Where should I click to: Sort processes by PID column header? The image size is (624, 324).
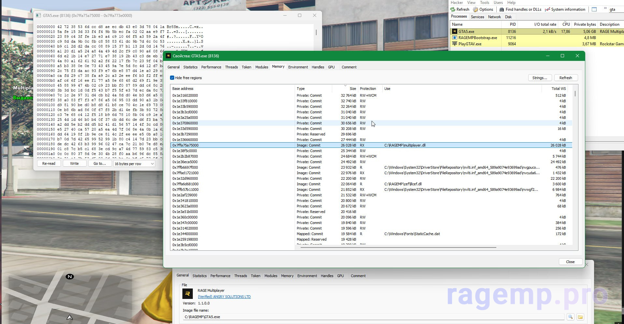509,24
